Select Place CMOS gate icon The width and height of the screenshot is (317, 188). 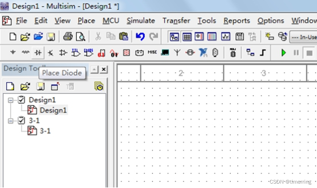click(89, 53)
